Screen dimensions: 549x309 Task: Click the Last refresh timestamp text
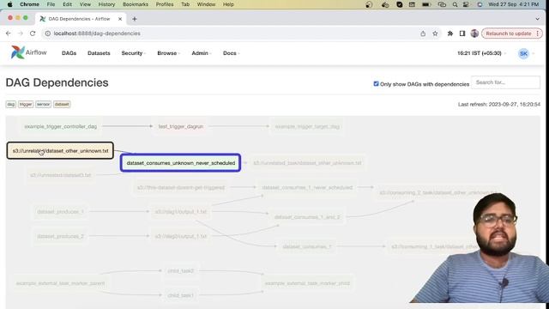(x=499, y=105)
